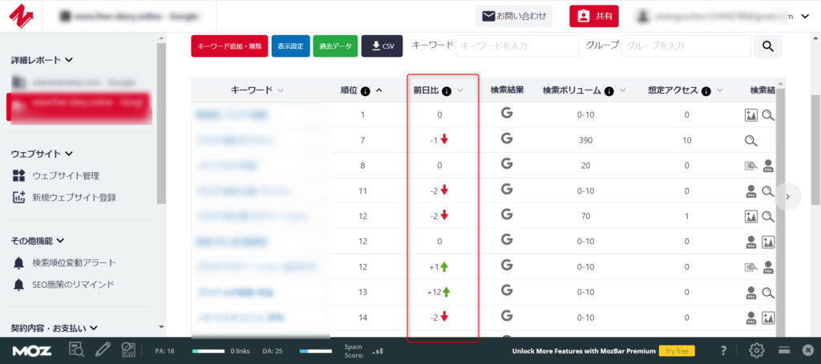The height and width of the screenshot is (364, 821).
Task: Open the 検索ボリューム column dropdown chevron
Action: [622, 91]
